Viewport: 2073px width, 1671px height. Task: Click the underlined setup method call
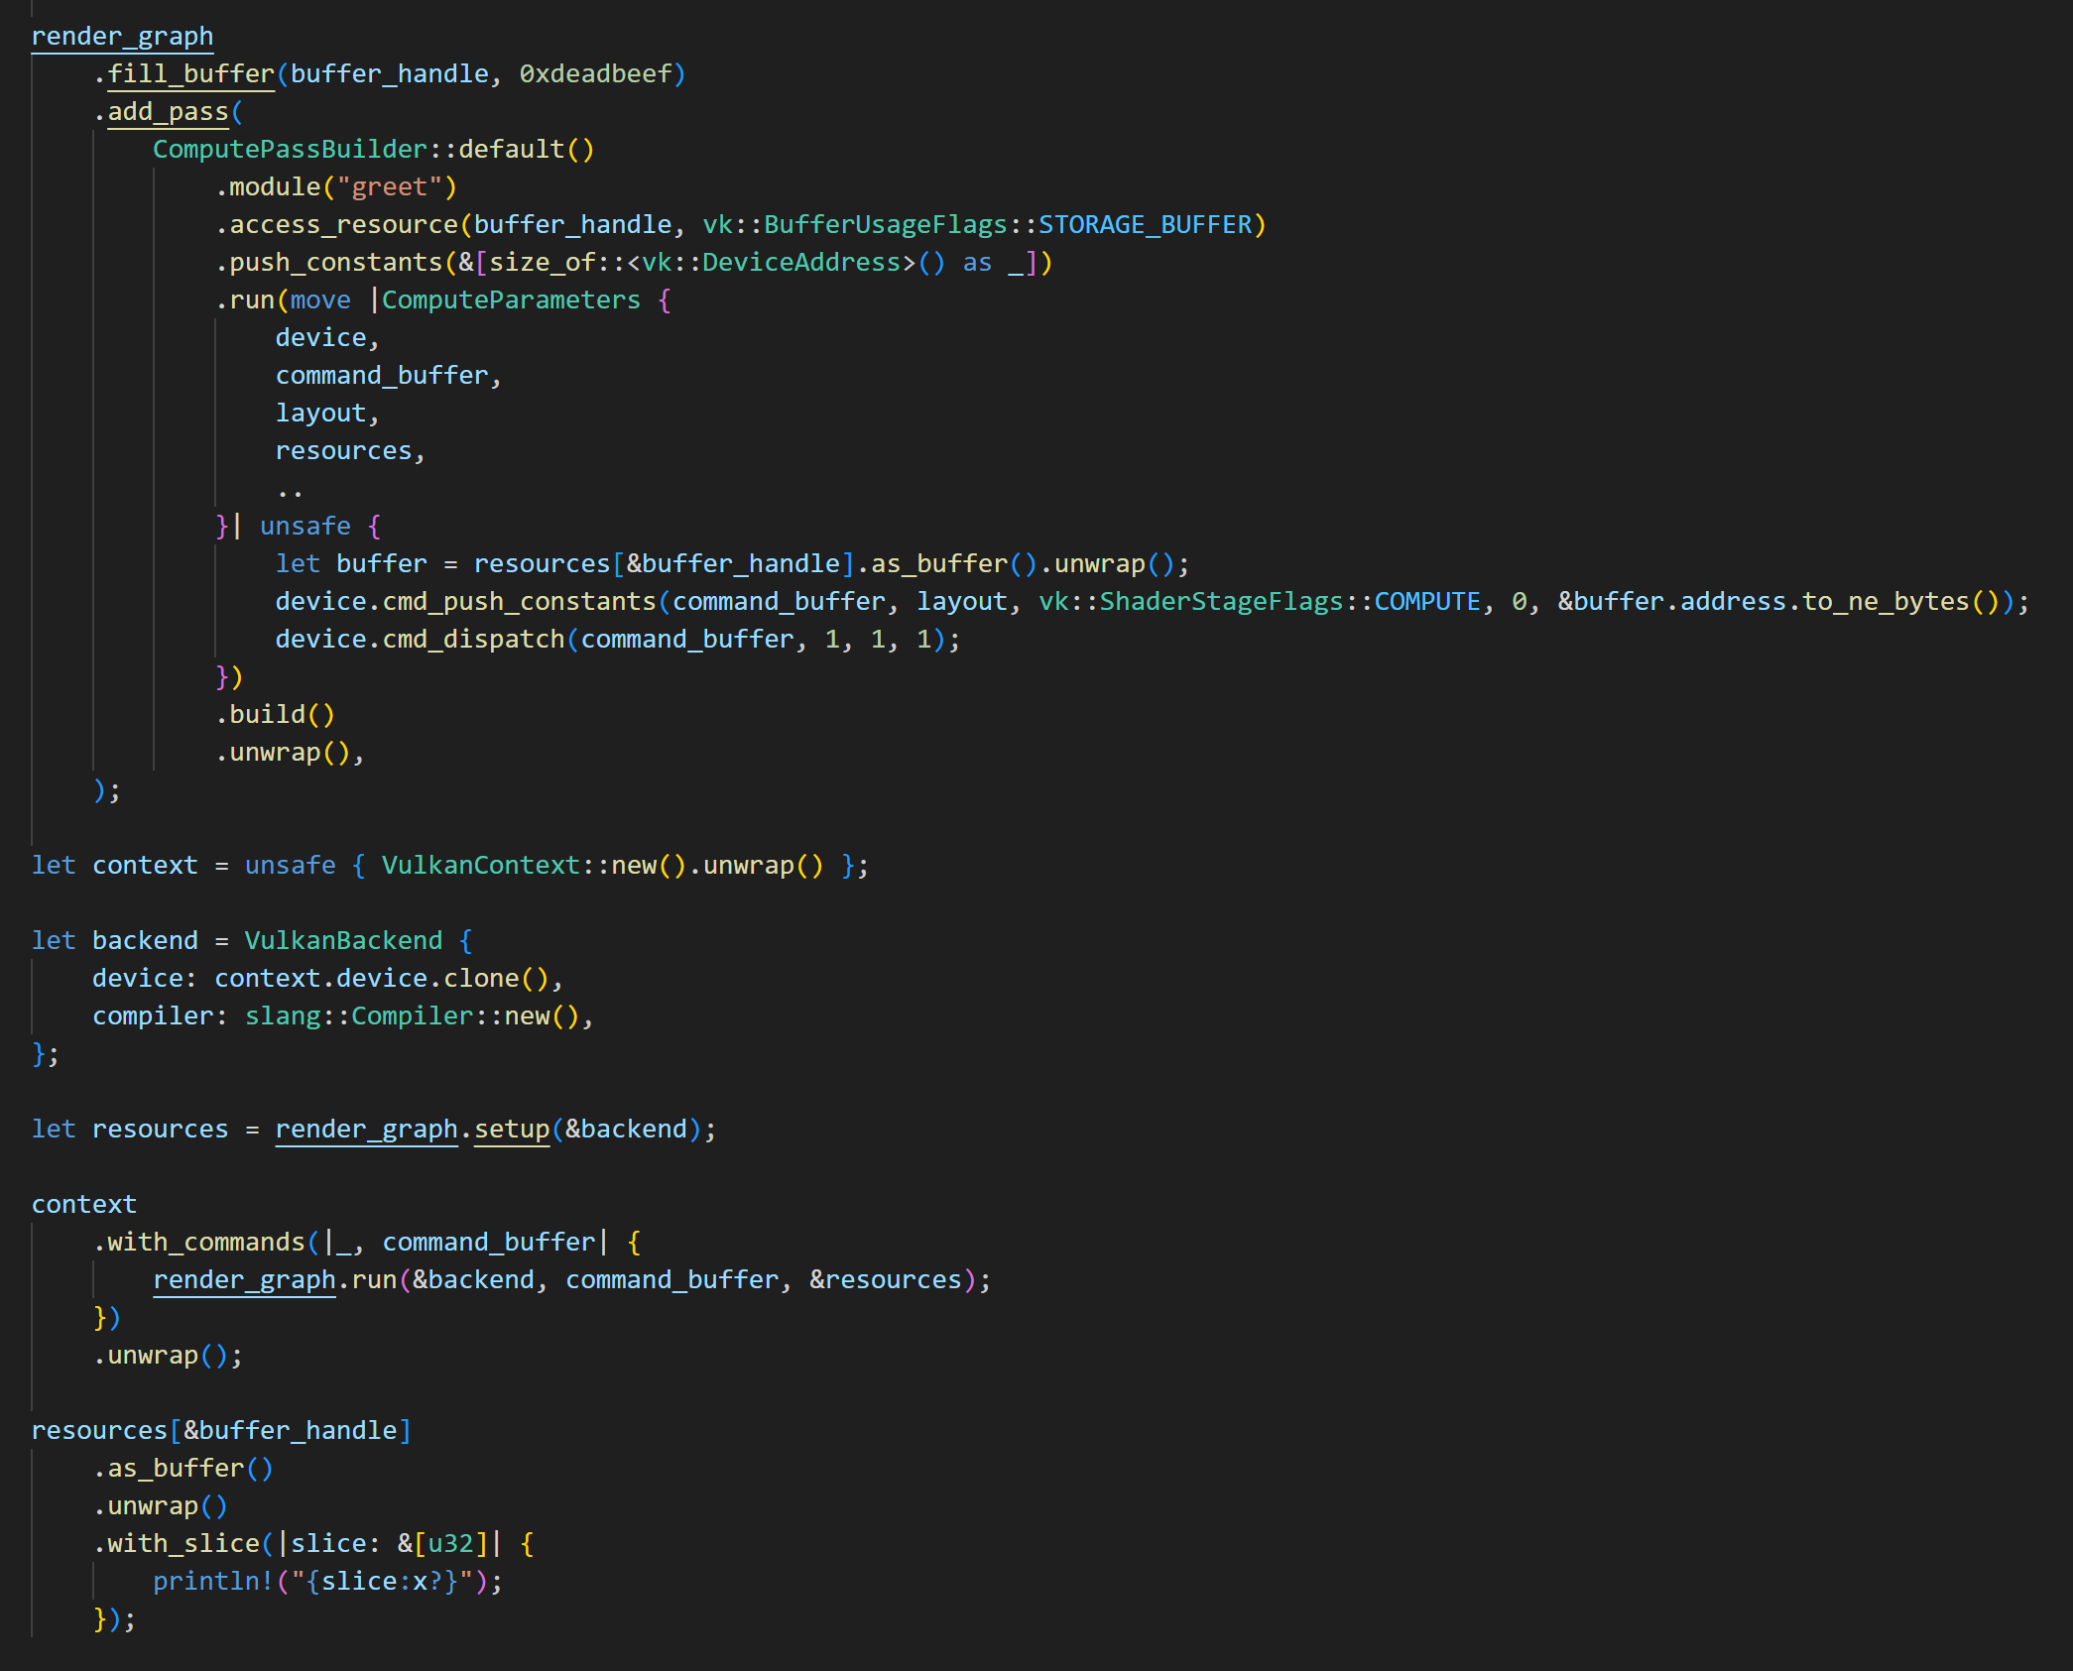click(511, 1130)
